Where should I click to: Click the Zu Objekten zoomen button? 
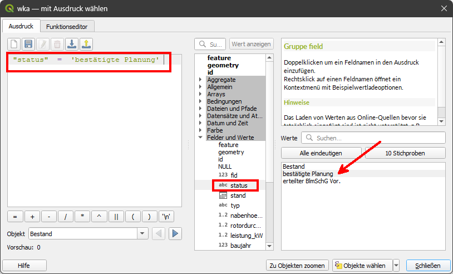297,265
